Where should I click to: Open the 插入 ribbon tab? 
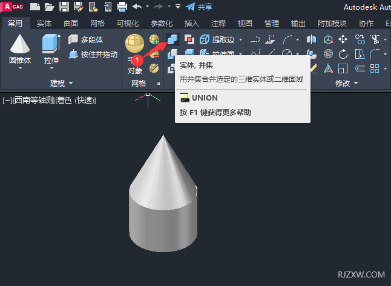click(191, 24)
